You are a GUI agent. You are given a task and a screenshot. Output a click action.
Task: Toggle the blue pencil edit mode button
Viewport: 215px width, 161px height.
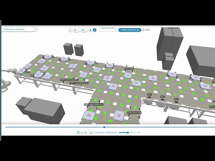(x=95, y=30)
